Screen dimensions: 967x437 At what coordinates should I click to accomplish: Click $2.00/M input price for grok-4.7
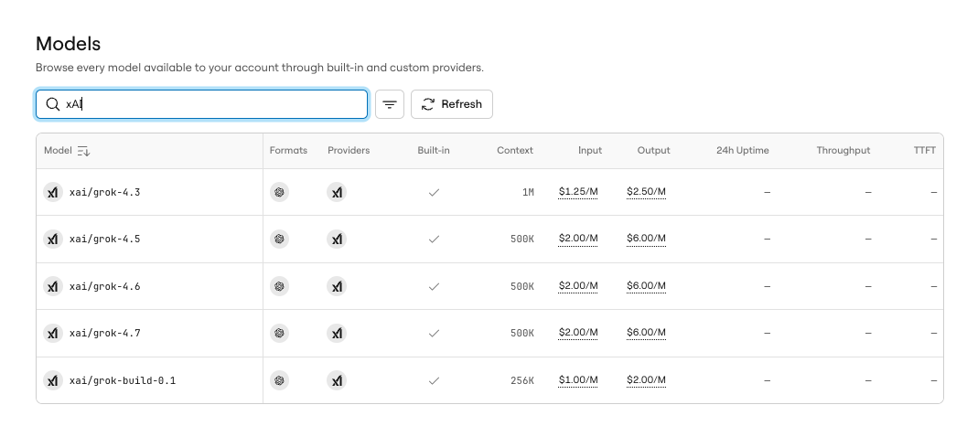[x=578, y=332]
